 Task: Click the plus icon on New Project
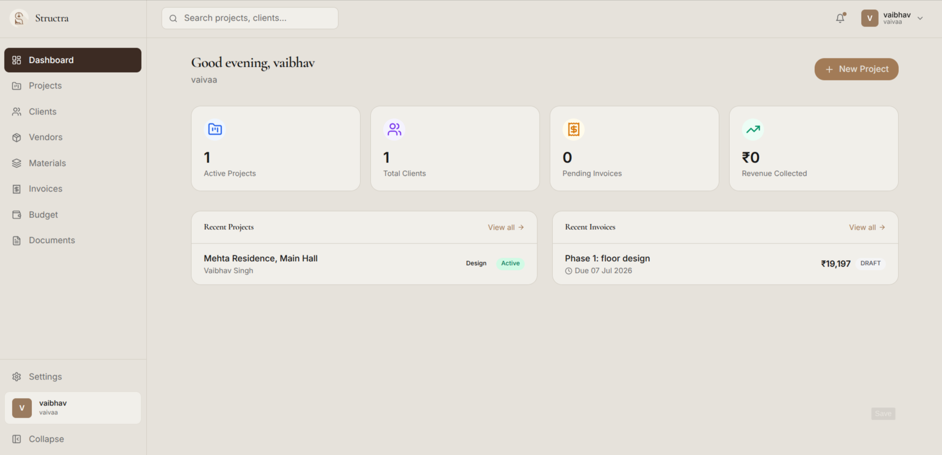[829, 69]
